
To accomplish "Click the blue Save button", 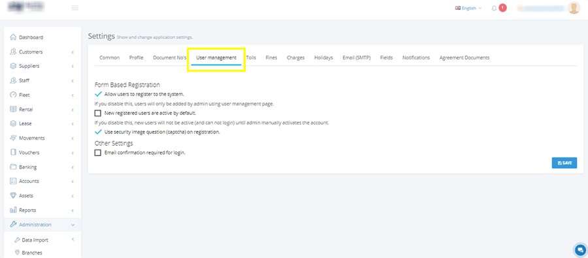I will tap(564, 163).
